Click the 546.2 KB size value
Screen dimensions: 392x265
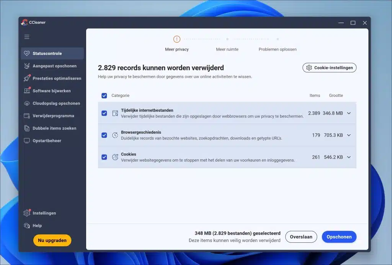coord(333,157)
